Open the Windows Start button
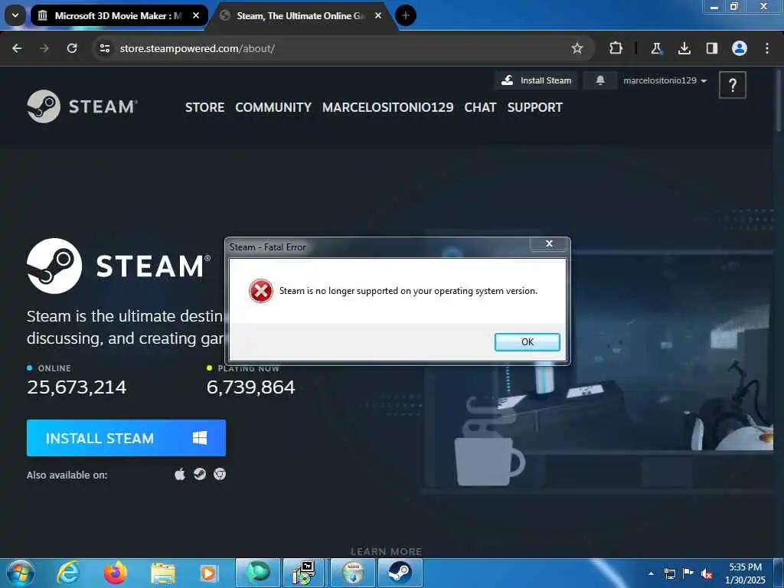 click(21, 573)
